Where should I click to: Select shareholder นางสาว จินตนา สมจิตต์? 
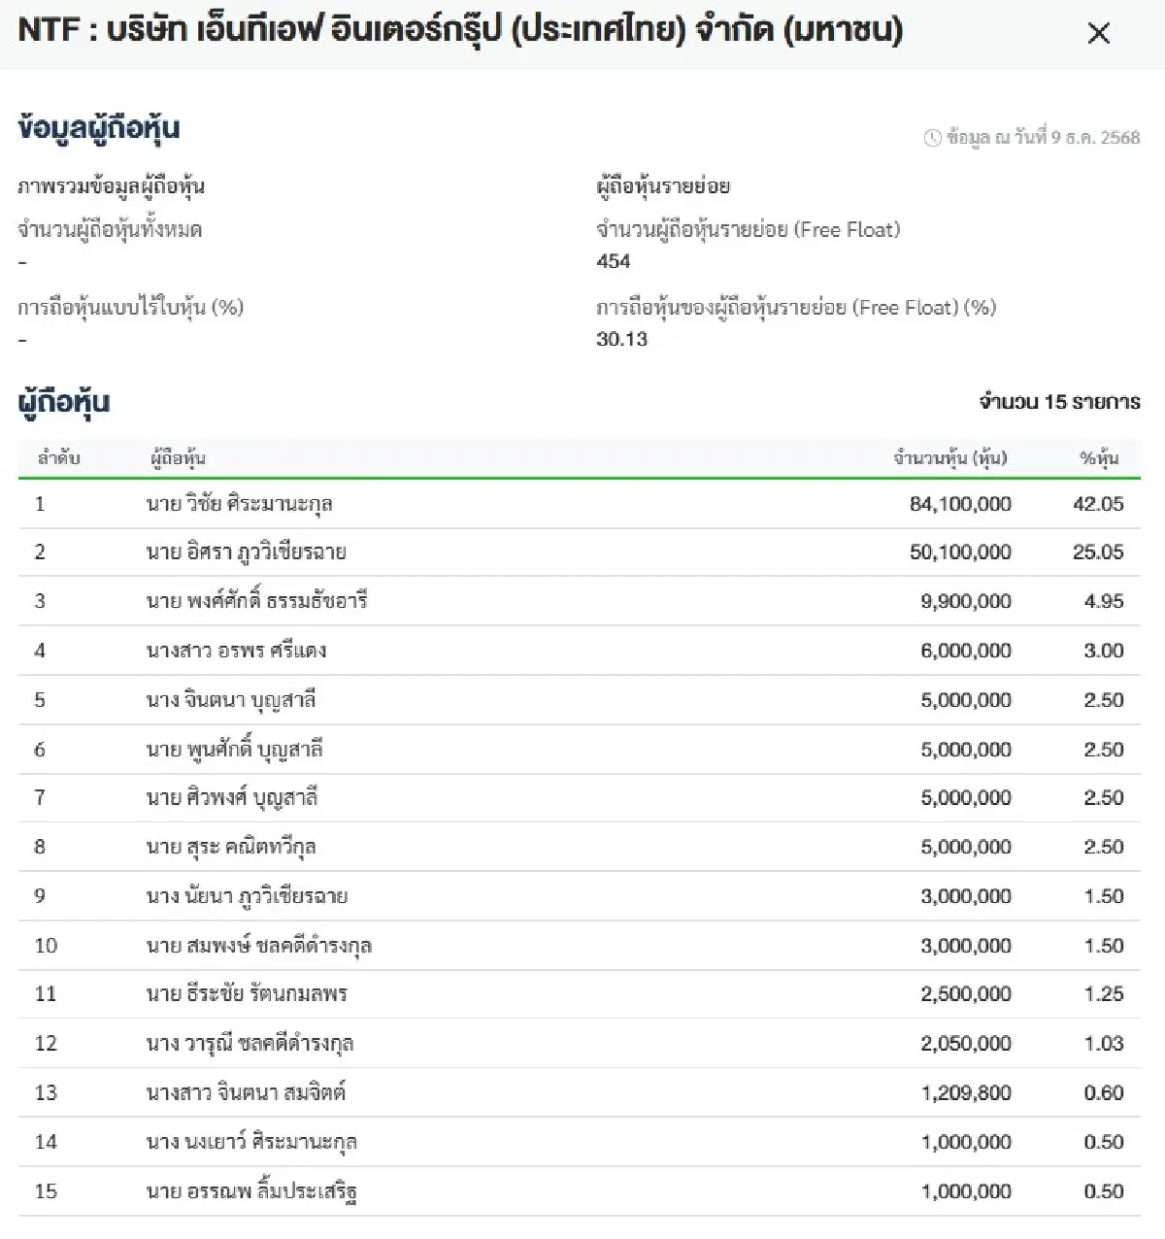tap(246, 1092)
